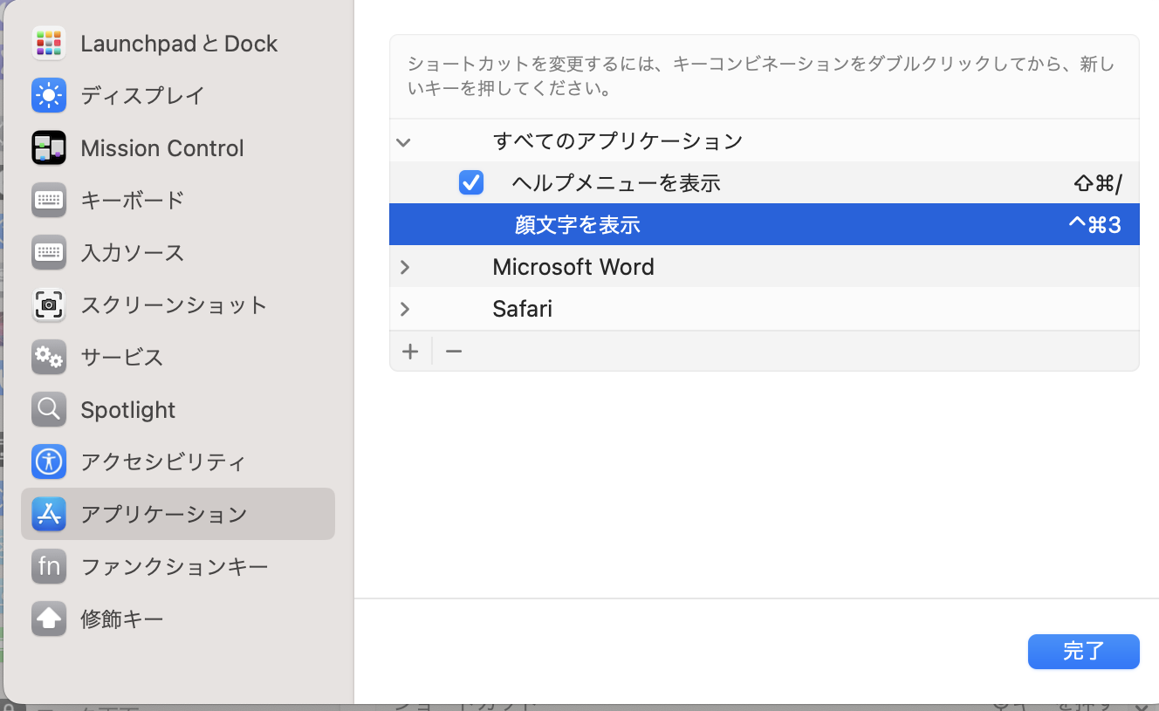This screenshot has width=1159, height=711.
Task: Collapse the すべてのアプリケーション group
Action: (x=403, y=141)
